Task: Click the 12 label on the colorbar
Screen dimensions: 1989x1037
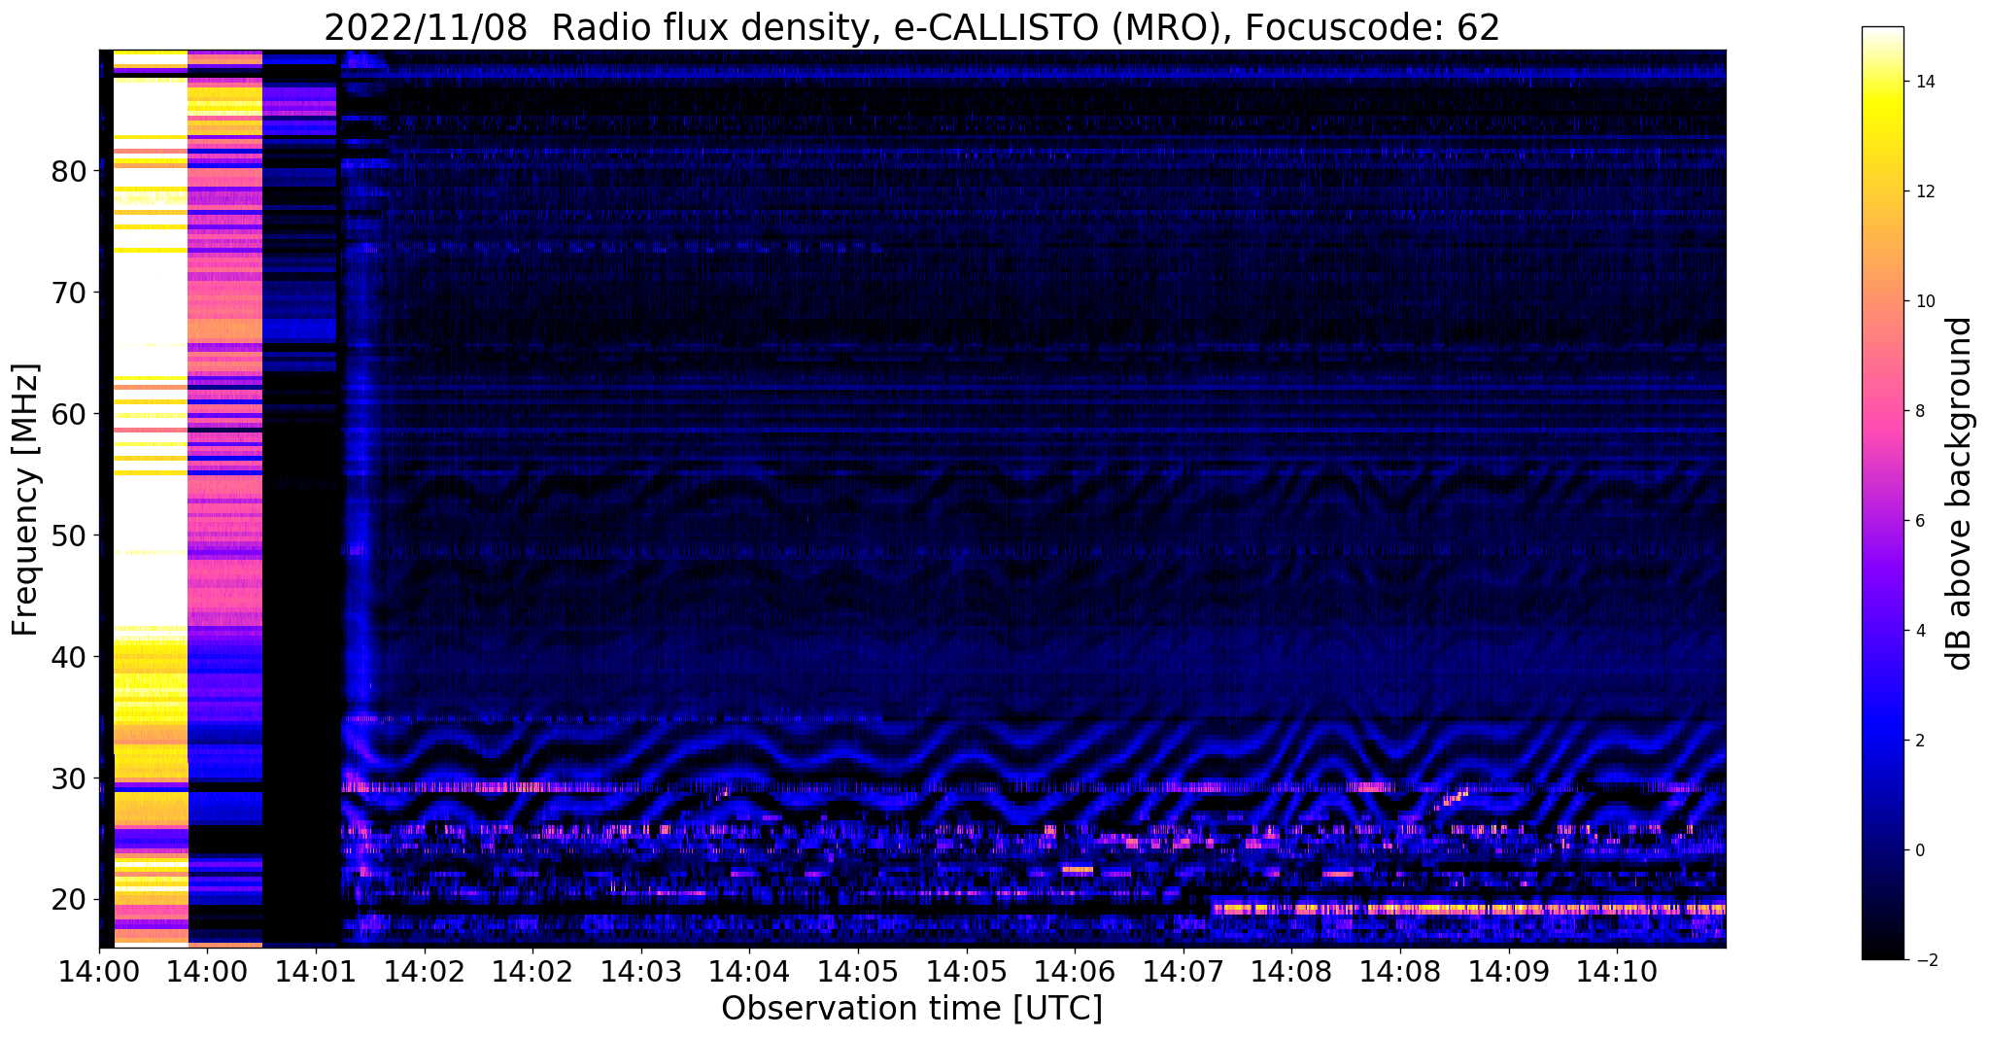Action: [x=1923, y=191]
